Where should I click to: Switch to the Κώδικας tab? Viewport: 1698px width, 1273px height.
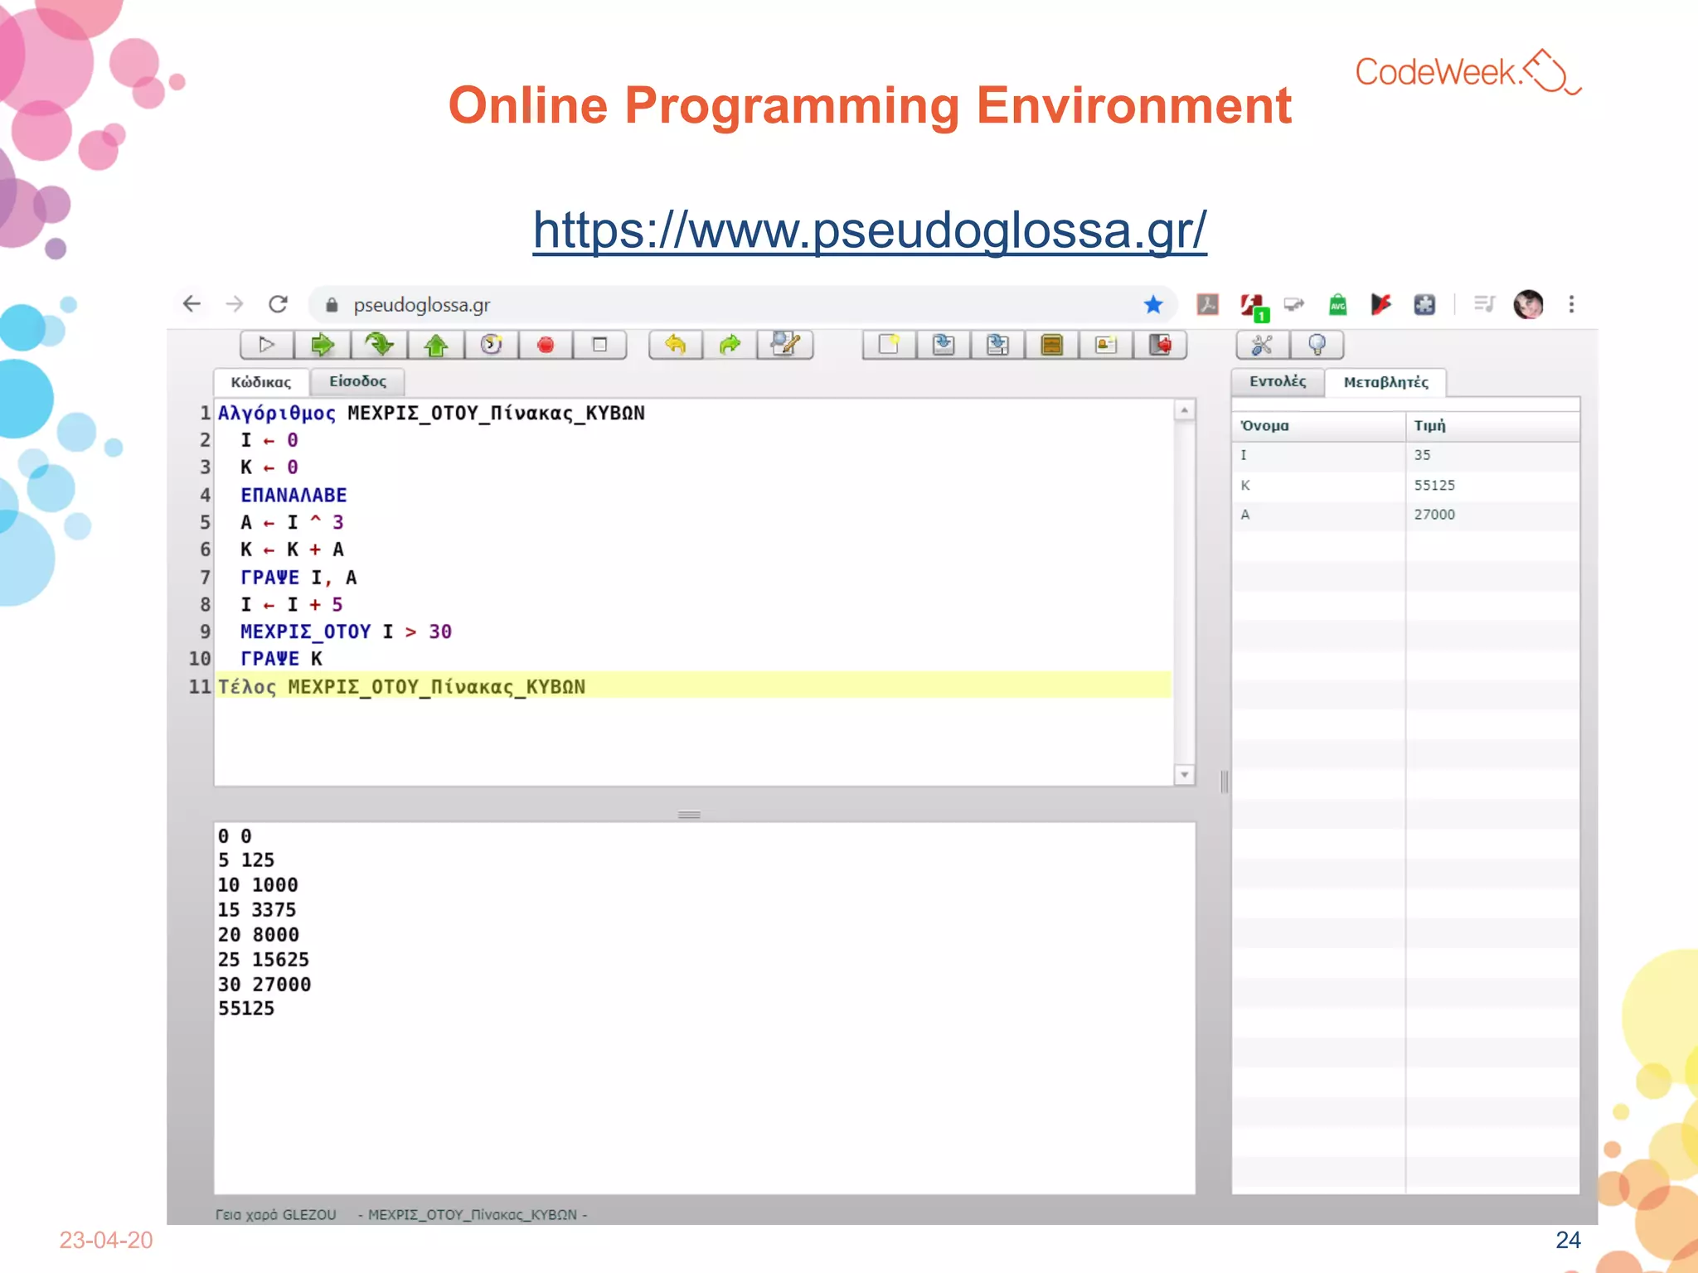pyautogui.click(x=261, y=382)
